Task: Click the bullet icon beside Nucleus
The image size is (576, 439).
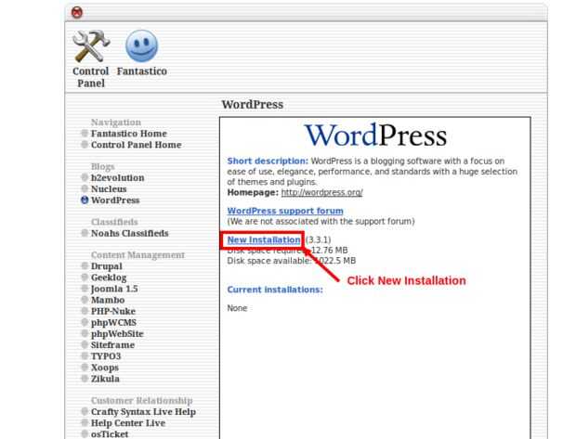Action: coord(85,188)
